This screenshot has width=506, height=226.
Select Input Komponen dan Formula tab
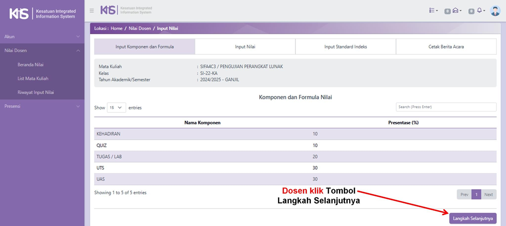145,47
